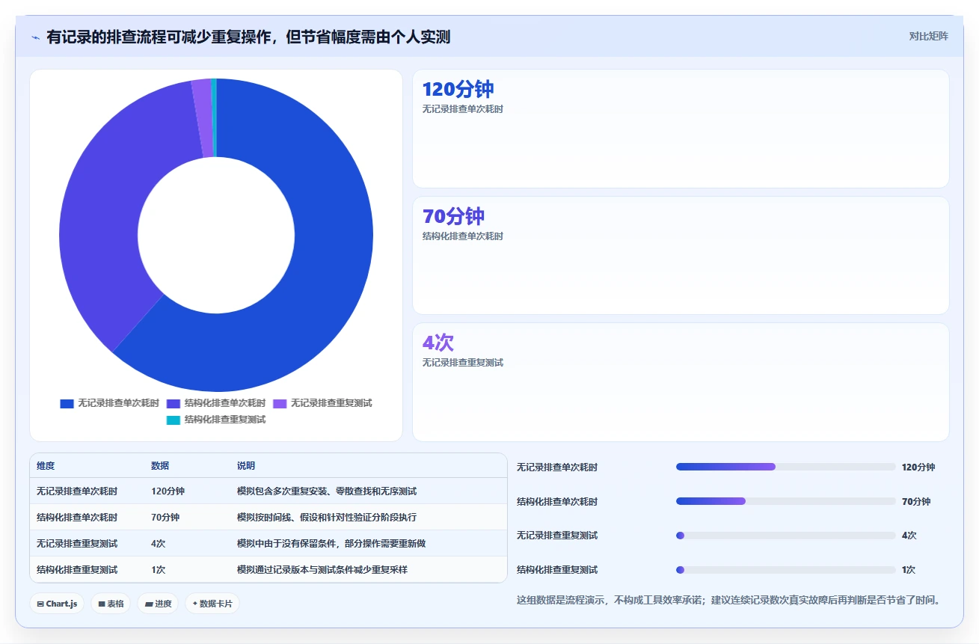The image size is (979, 644).
Task: Click progress value 1次
Action: (x=909, y=570)
